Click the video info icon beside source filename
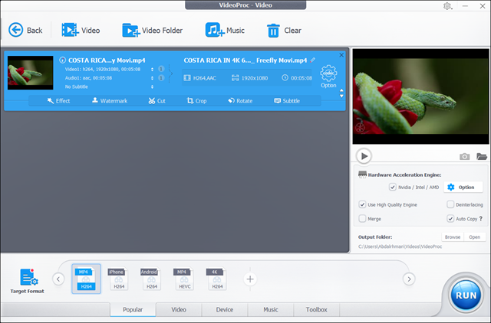The image size is (491, 323). tap(63, 60)
